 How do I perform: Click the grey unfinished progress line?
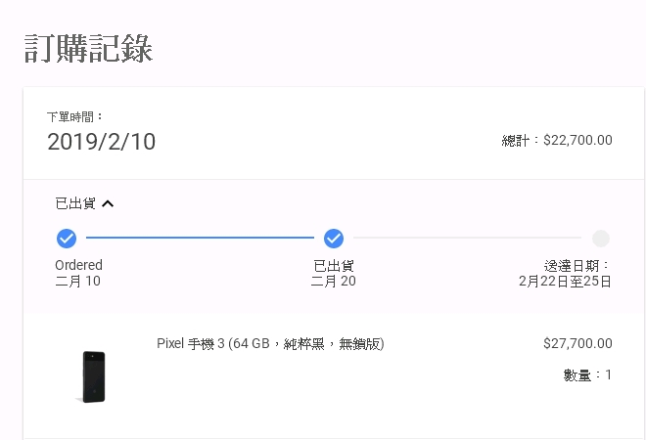[x=467, y=238]
